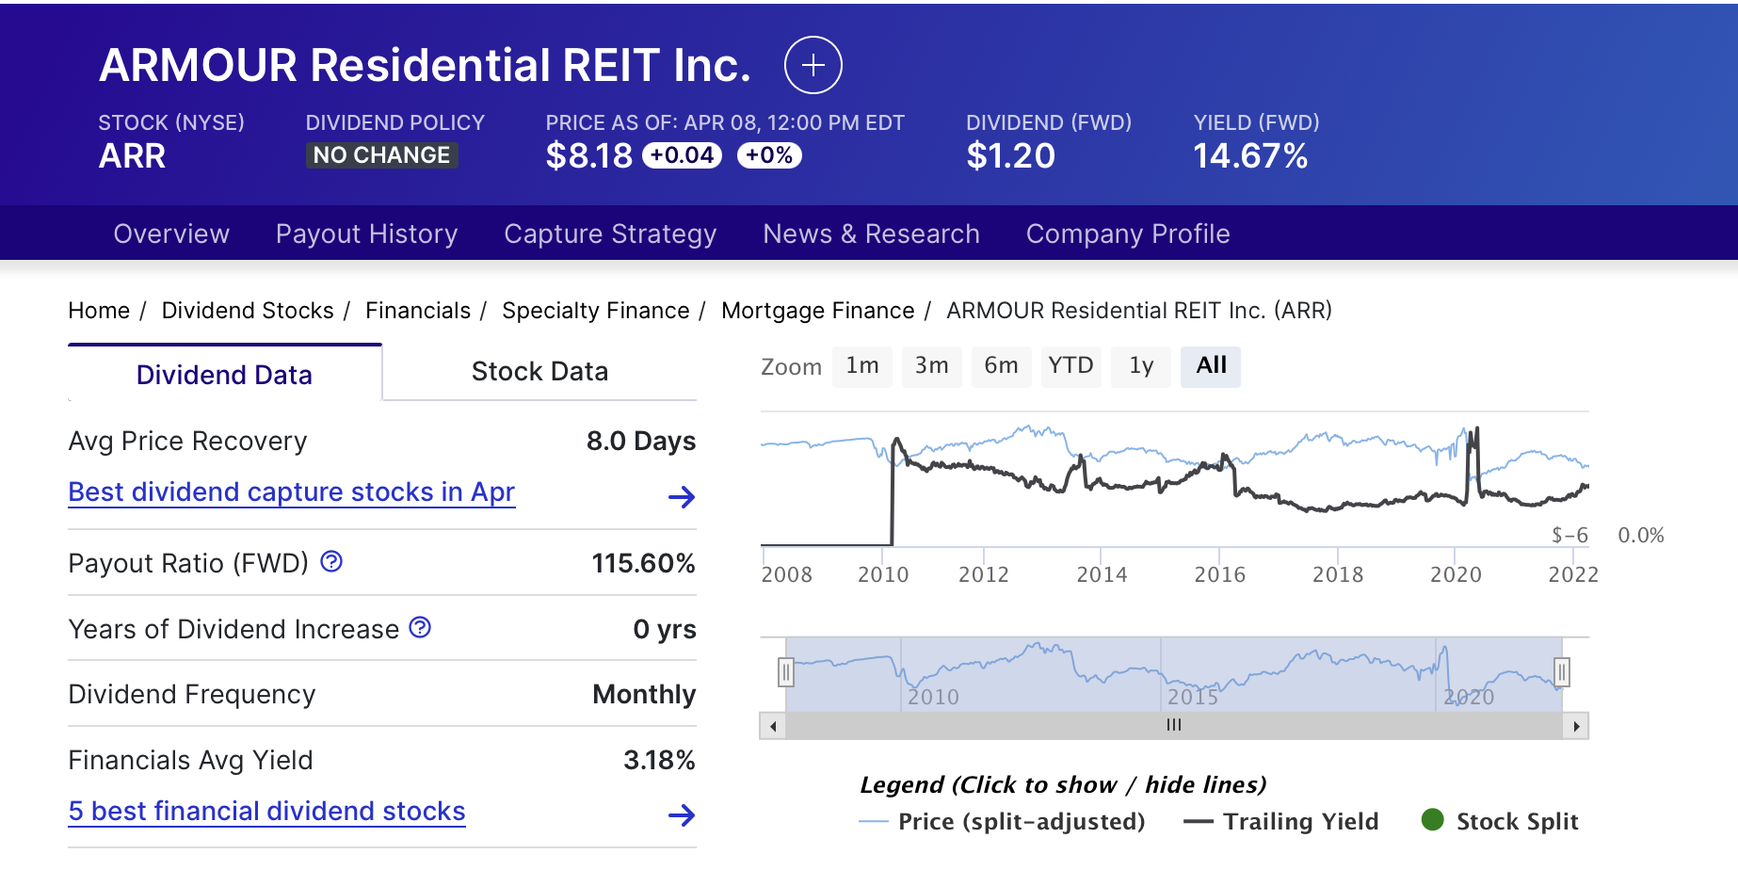Go to Mortgage Finance breadcrumb
The image size is (1738, 870).
(x=818, y=311)
